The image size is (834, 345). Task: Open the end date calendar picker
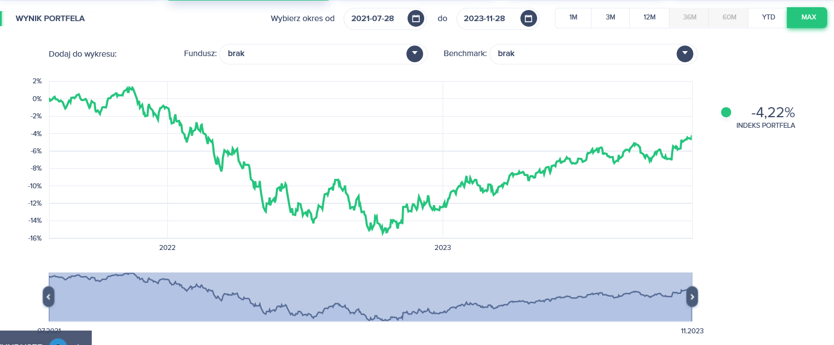(x=529, y=18)
